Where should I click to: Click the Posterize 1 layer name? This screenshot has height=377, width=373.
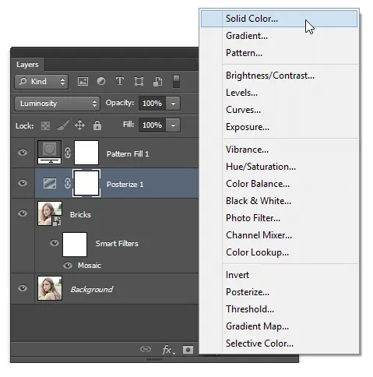[x=125, y=185]
